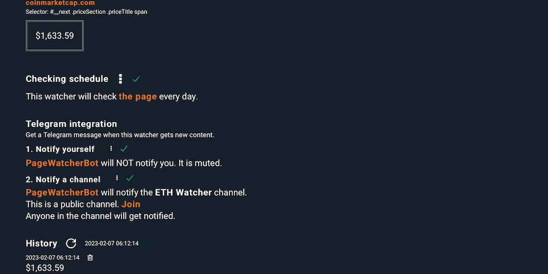This screenshot has width=548, height=274.
Task: Open the Notify a channel options menu
Action: point(116,178)
